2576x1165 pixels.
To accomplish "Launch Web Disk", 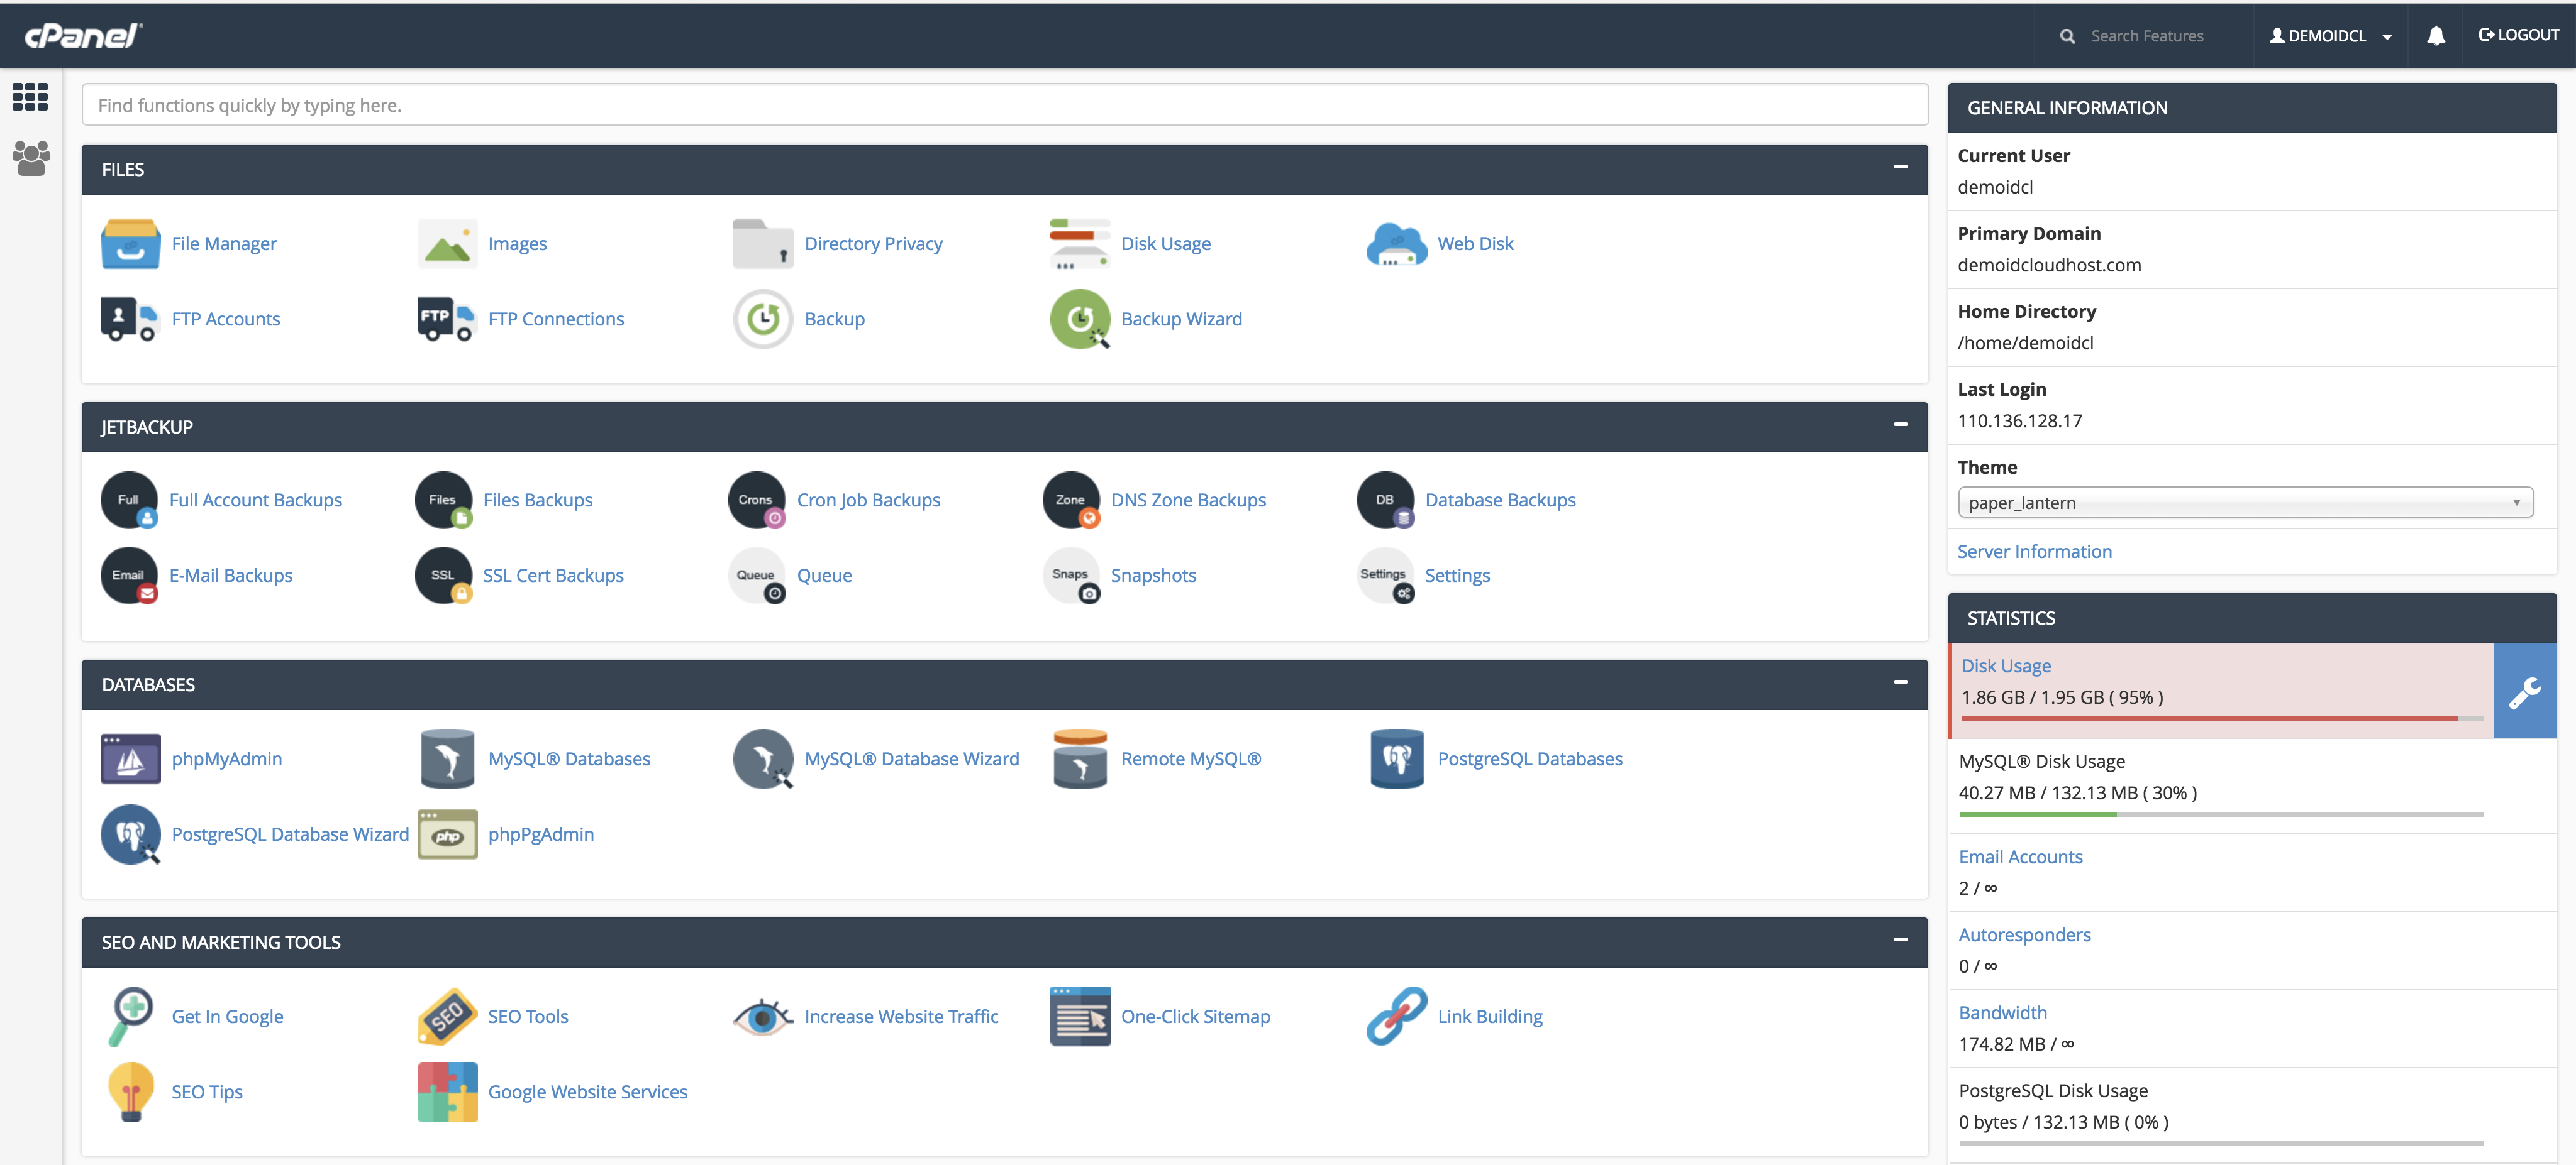I will tap(1475, 243).
